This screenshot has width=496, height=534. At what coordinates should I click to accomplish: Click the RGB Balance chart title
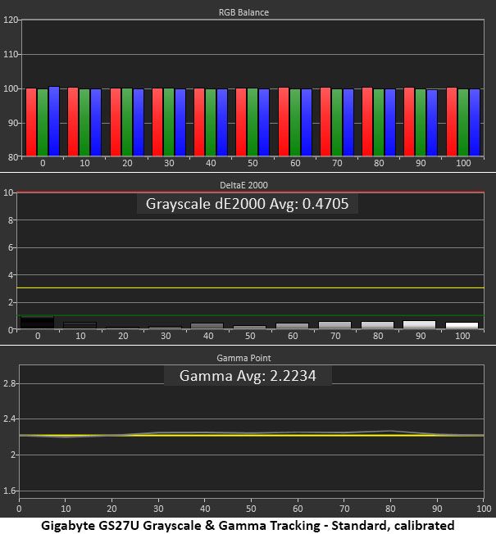tap(243, 12)
